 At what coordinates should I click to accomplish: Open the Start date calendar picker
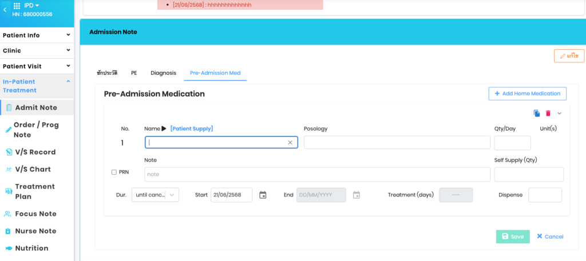click(263, 195)
